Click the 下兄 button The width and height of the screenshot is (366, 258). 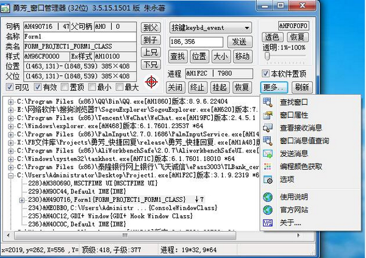pyautogui.click(x=151, y=64)
